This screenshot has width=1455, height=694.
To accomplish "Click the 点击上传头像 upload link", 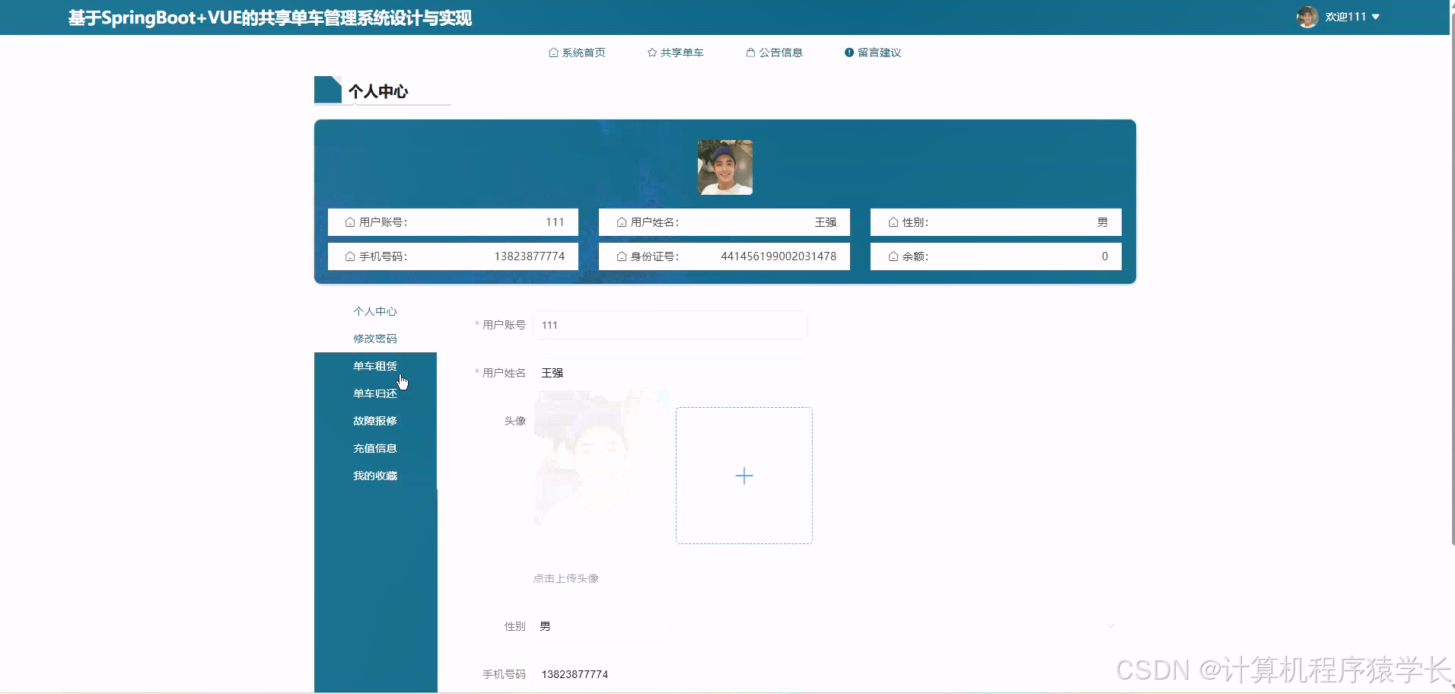I will point(566,578).
